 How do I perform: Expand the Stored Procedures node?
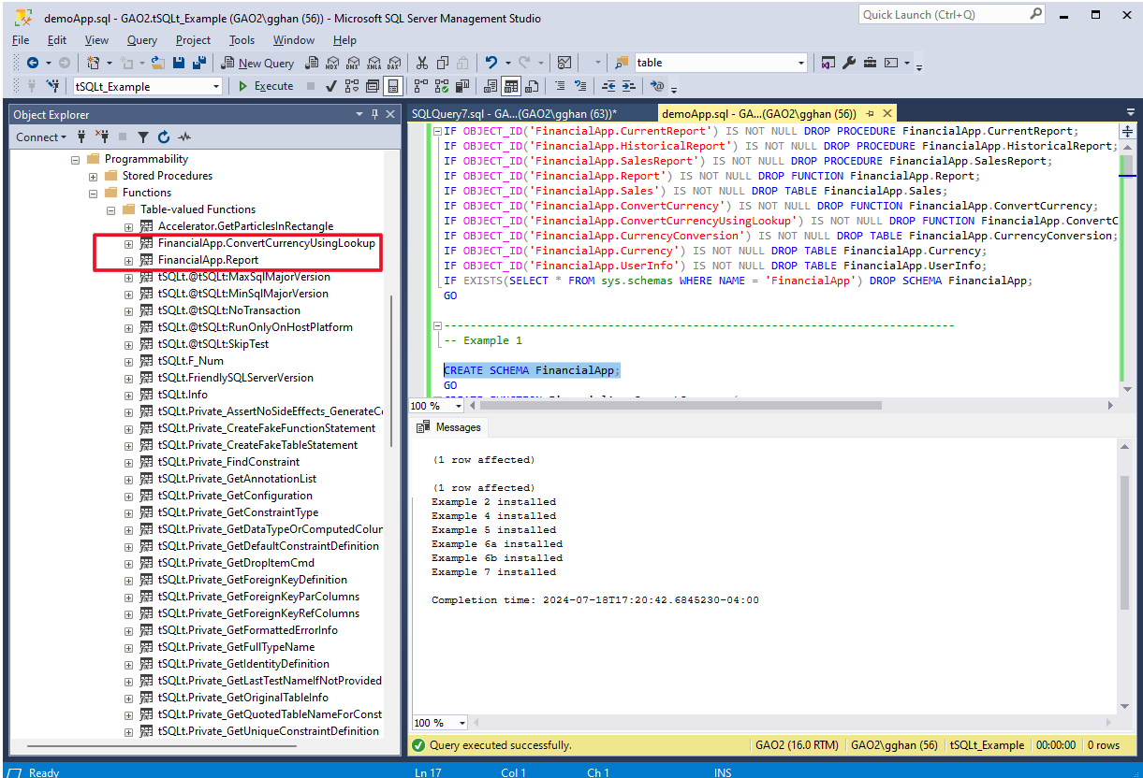(94, 175)
